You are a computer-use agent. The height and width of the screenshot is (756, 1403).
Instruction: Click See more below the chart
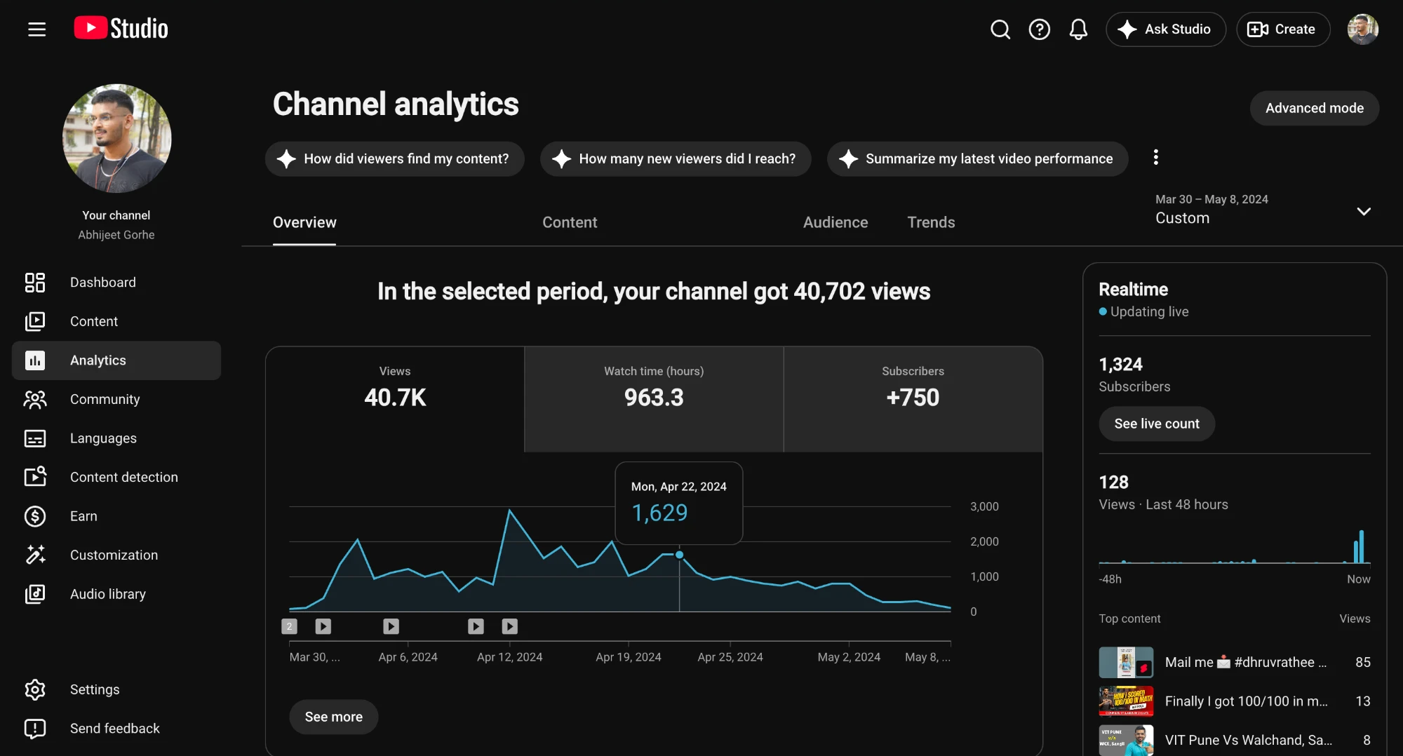click(334, 717)
